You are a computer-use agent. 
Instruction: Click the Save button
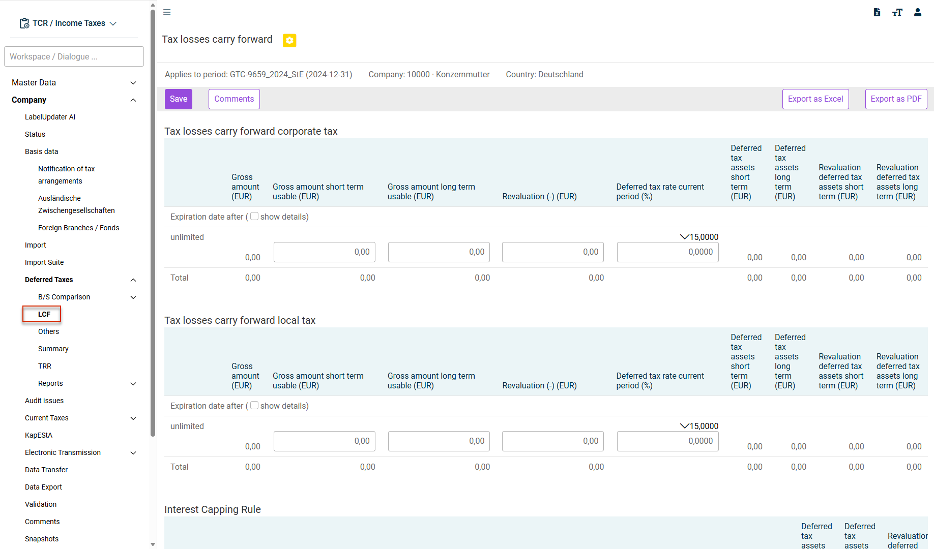179,99
